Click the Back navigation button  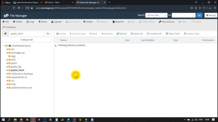93,34
